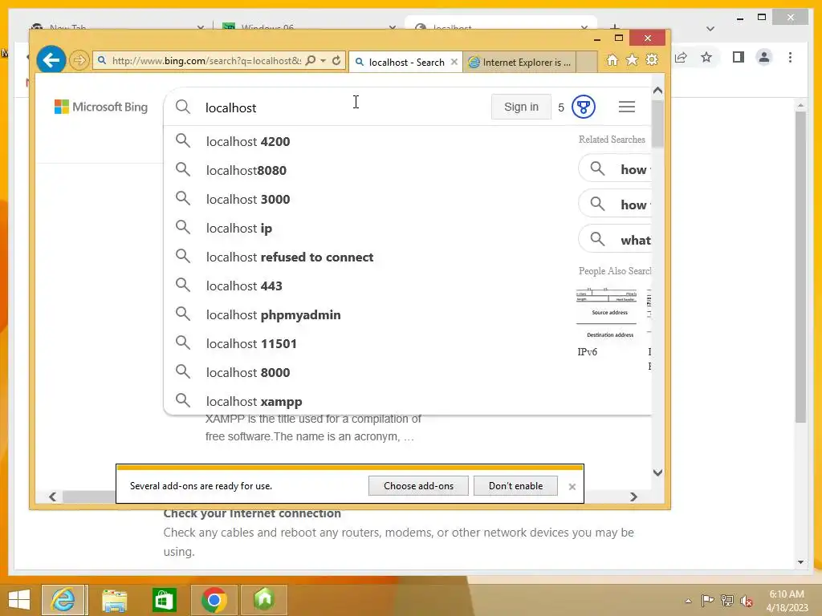
Task: Go back in Internet Explorer
Action: pyautogui.click(x=51, y=60)
